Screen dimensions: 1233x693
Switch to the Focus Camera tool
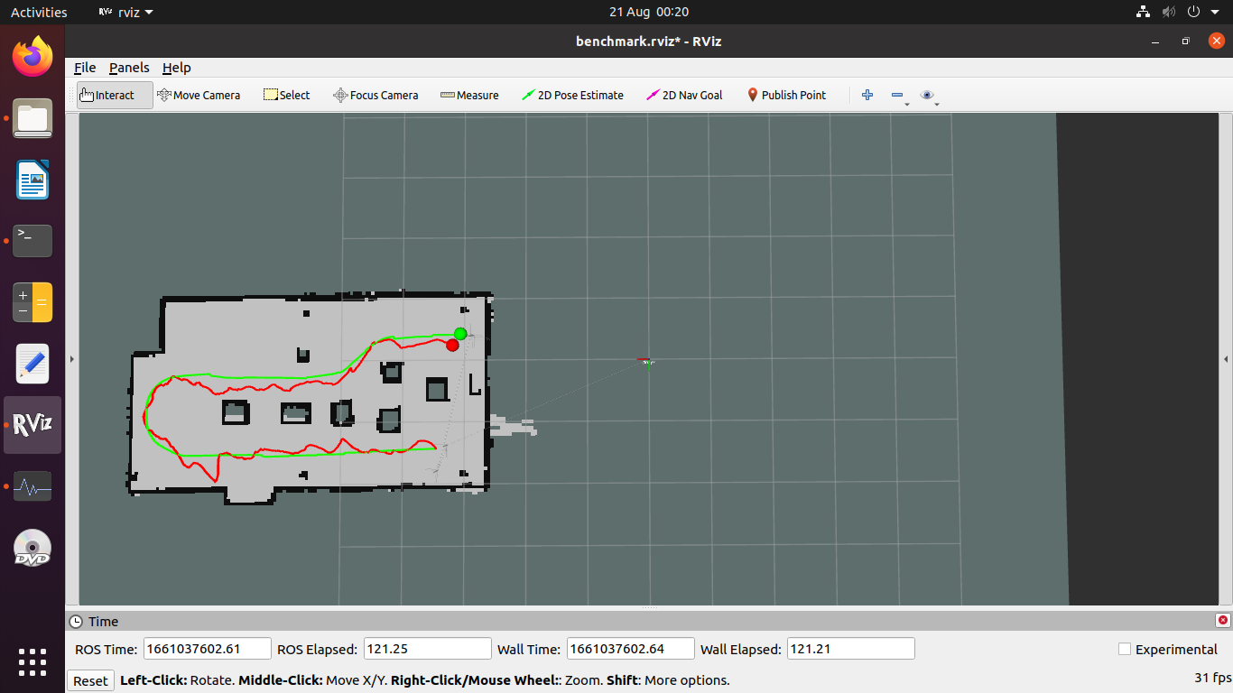pos(375,95)
